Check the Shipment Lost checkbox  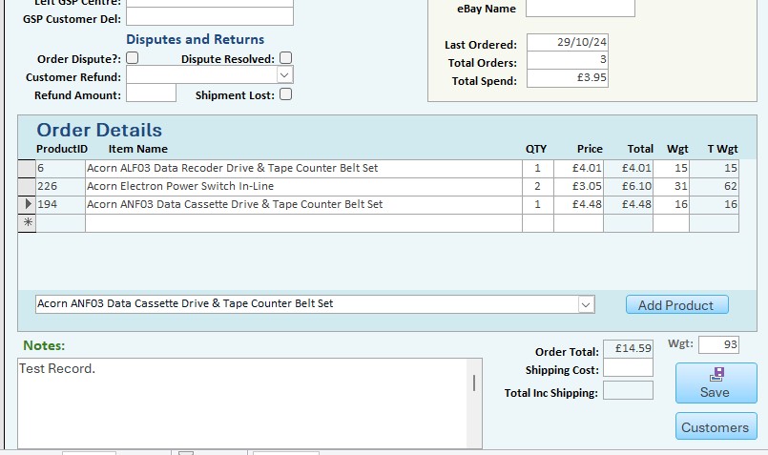click(x=285, y=94)
